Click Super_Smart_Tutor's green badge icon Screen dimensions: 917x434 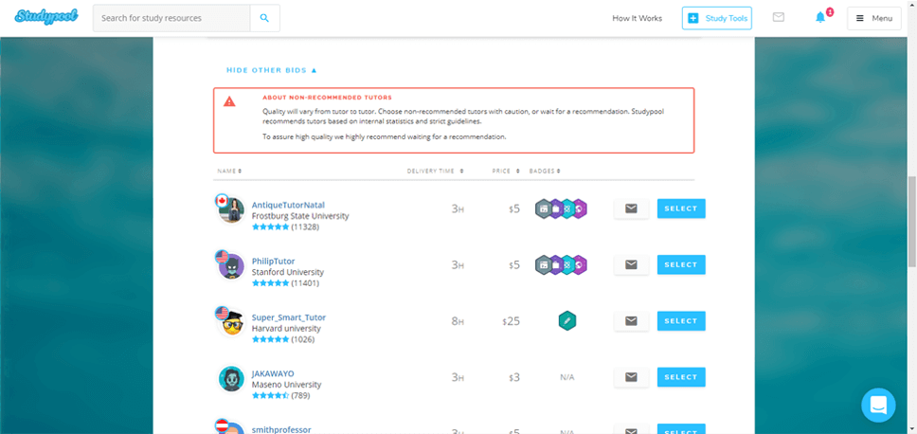567,321
